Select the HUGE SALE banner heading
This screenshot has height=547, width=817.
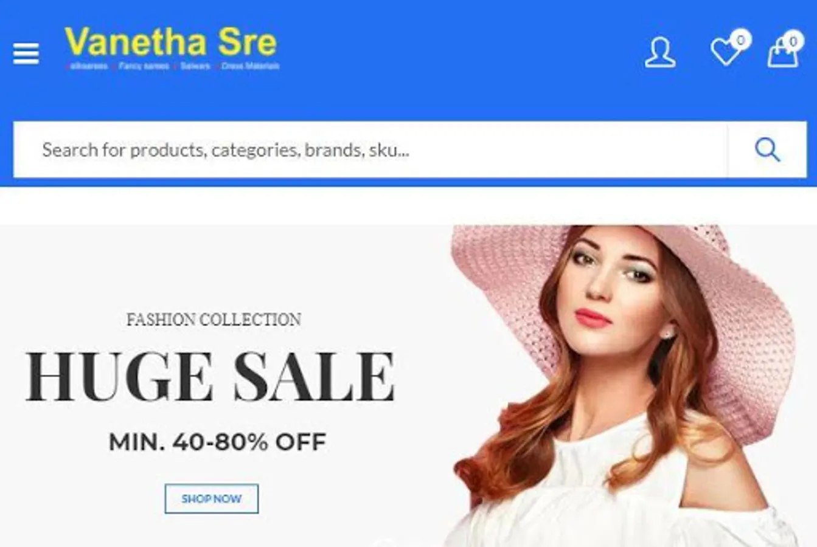pyautogui.click(x=210, y=376)
